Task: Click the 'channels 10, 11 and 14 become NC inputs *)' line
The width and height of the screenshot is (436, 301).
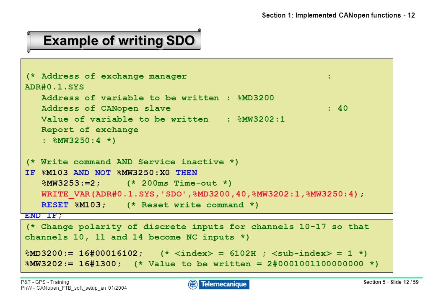Action: pyautogui.click(x=137, y=237)
